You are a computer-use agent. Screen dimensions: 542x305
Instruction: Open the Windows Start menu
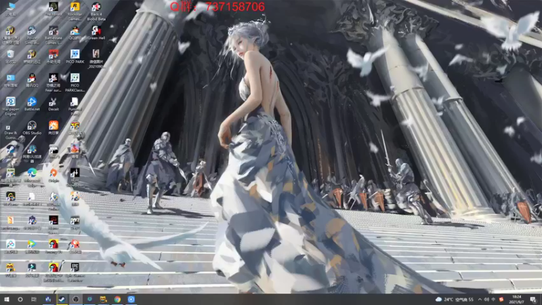pyautogui.click(x=7, y=300)
